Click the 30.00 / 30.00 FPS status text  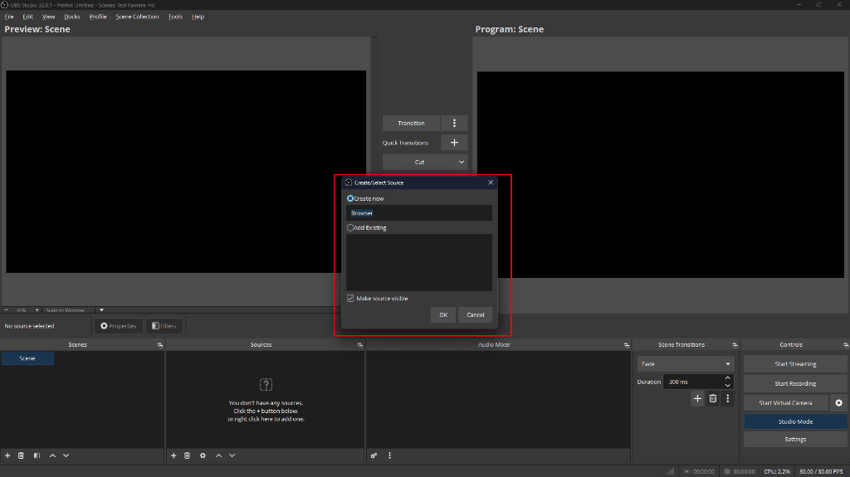[821, 471]
